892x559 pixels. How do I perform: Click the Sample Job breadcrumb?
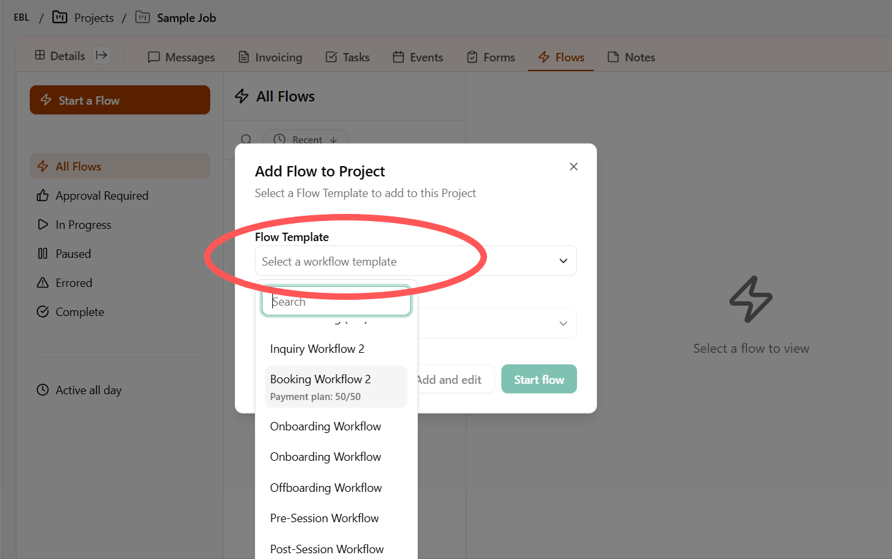(x=186, y=17)
